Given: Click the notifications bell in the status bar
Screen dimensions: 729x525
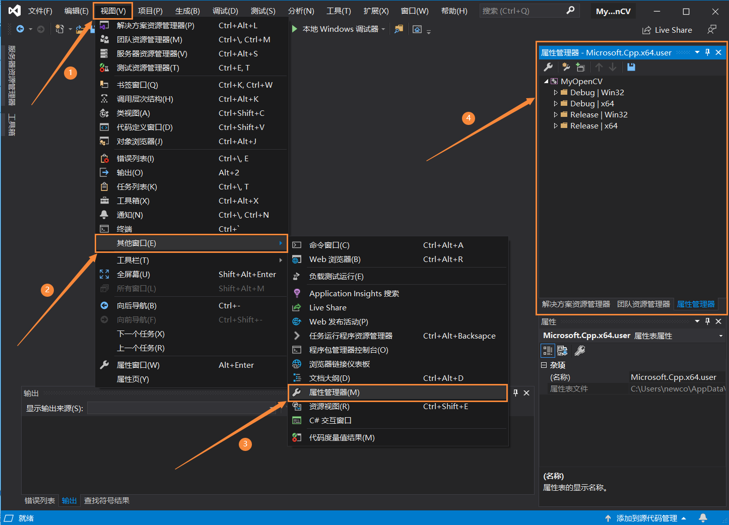Looking at the screenshot, I should [x=703, y=517].
